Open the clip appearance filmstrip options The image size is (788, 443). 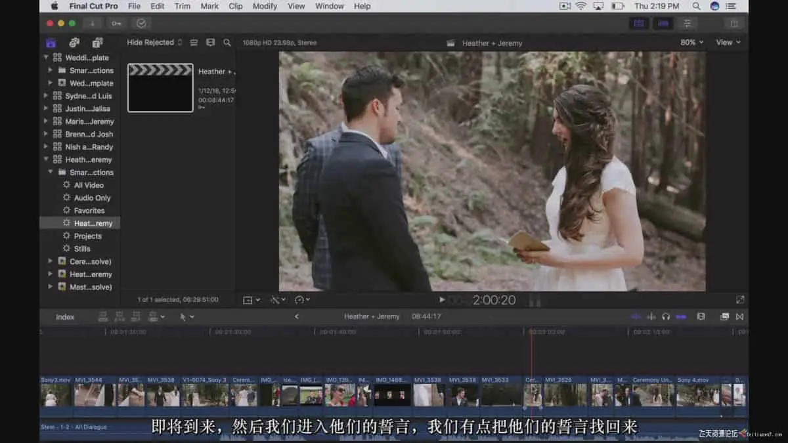(210, 43)
